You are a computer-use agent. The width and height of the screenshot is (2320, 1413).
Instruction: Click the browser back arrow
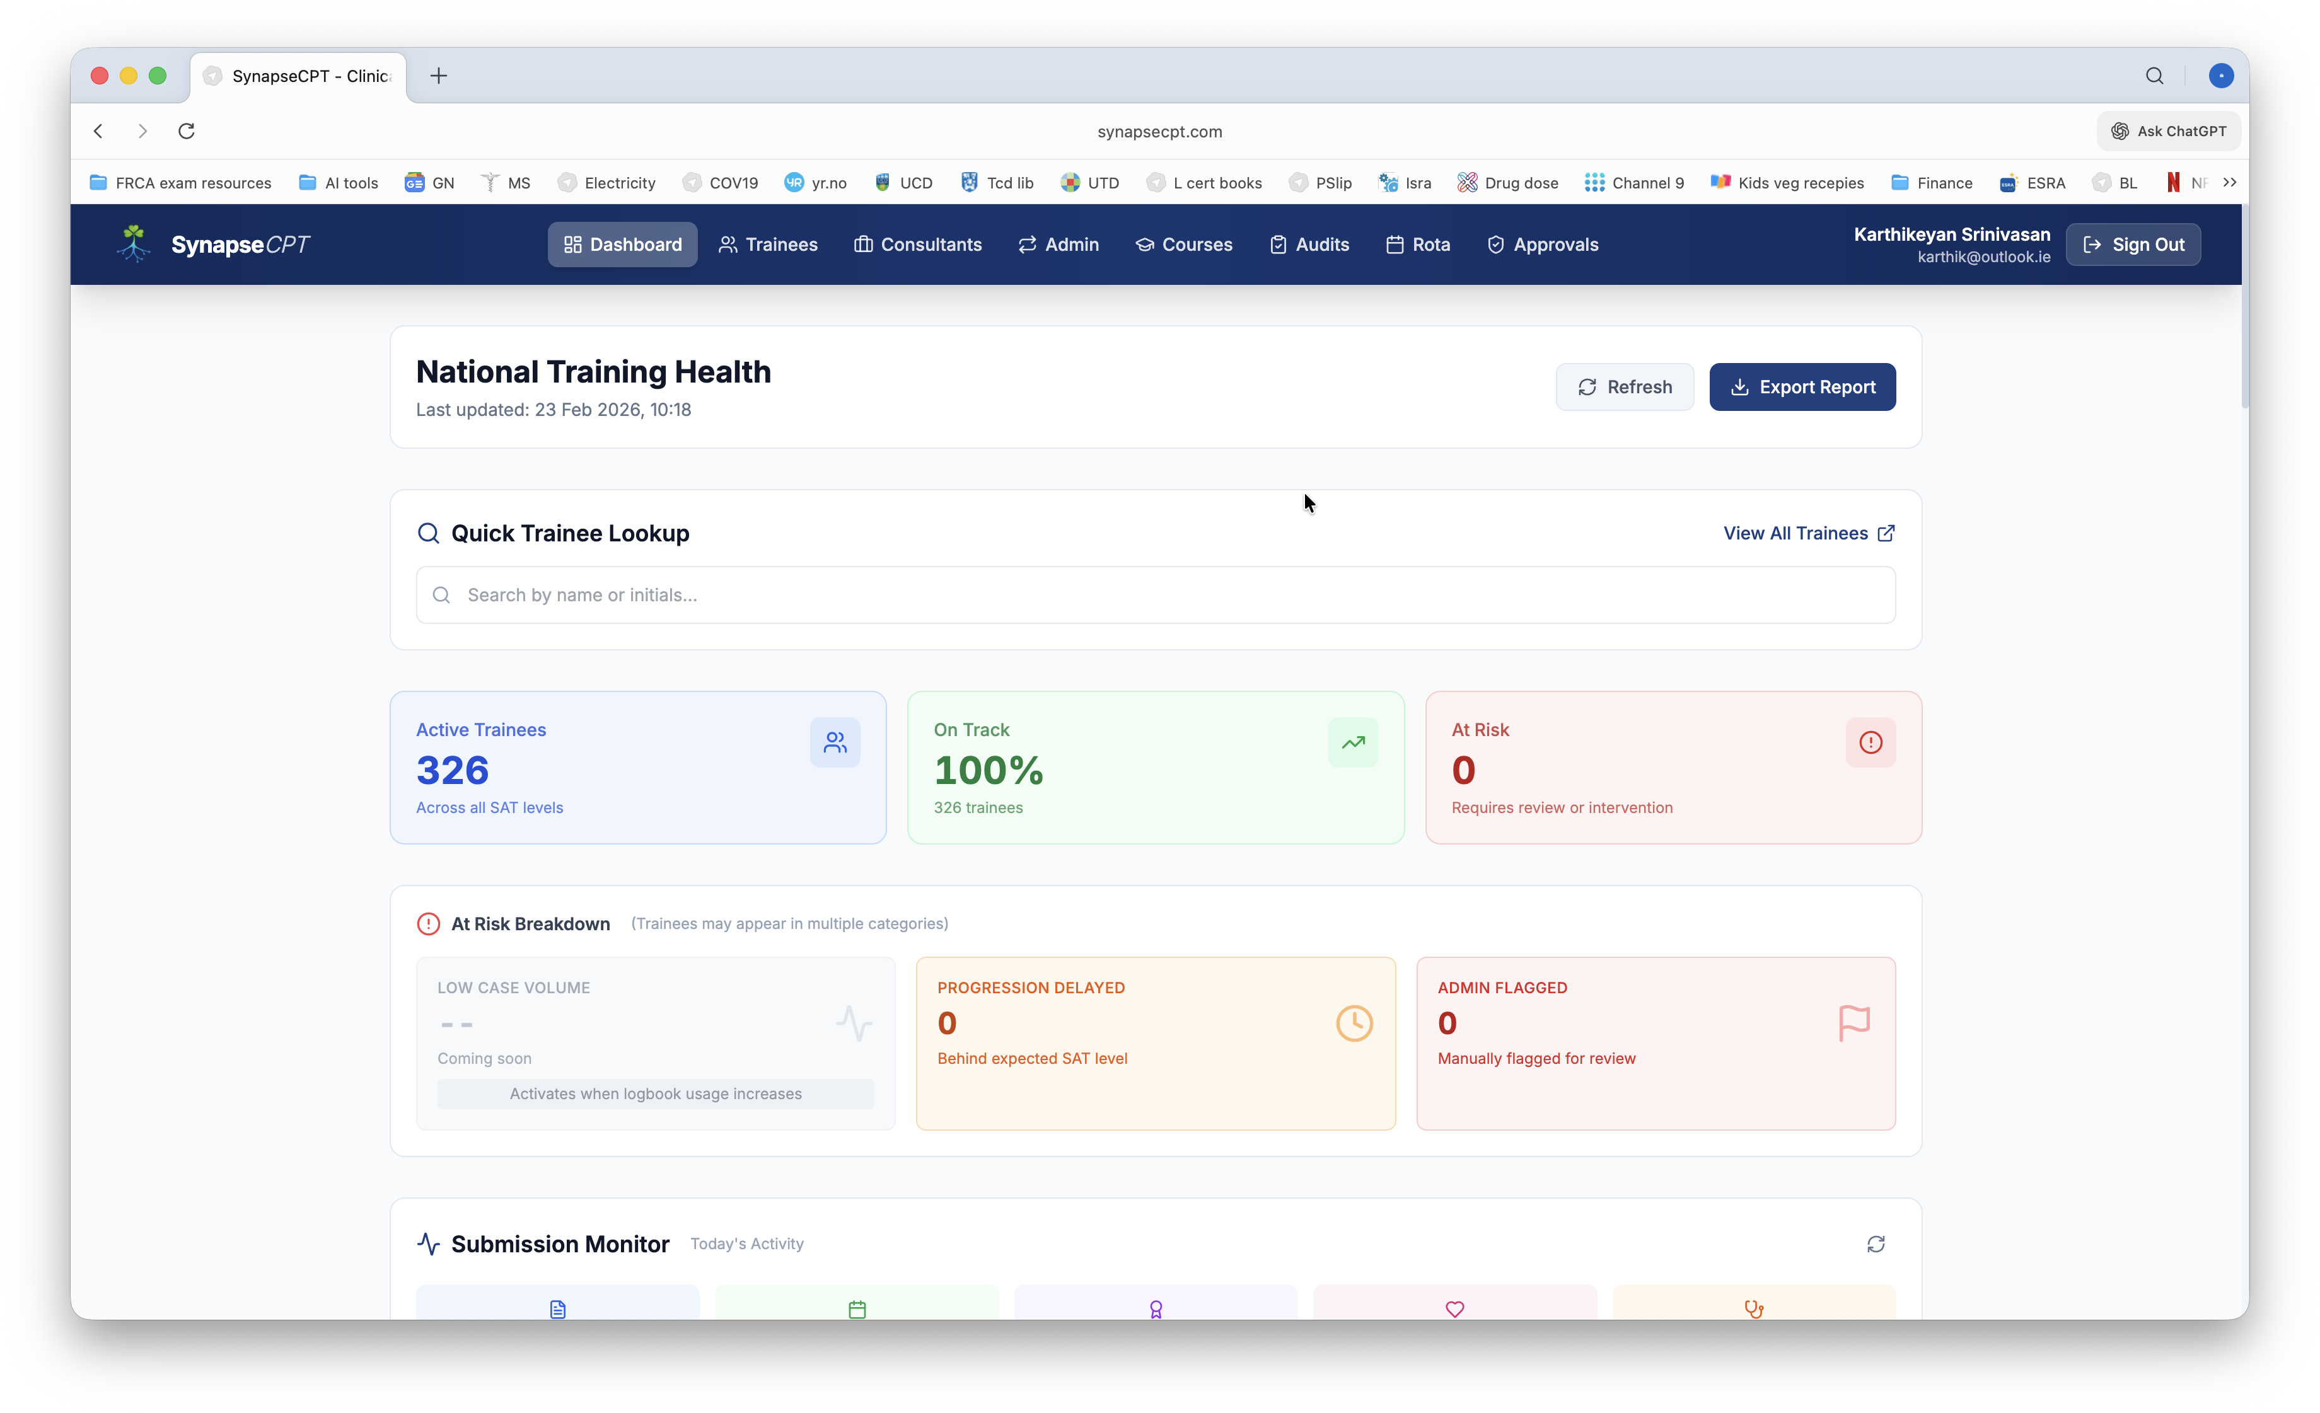[x=99, y=131]
